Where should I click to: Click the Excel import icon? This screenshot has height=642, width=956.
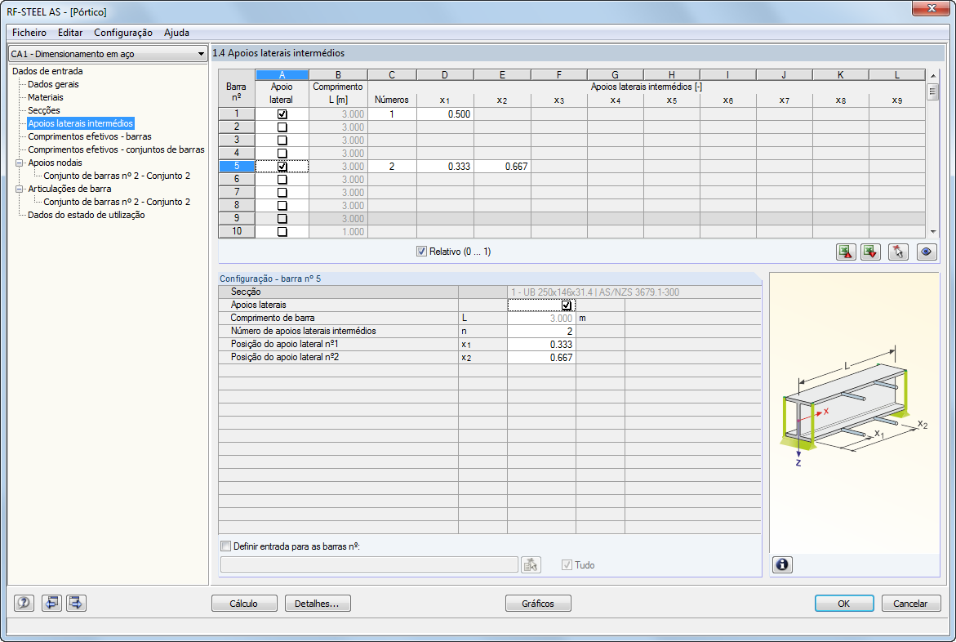870,252
